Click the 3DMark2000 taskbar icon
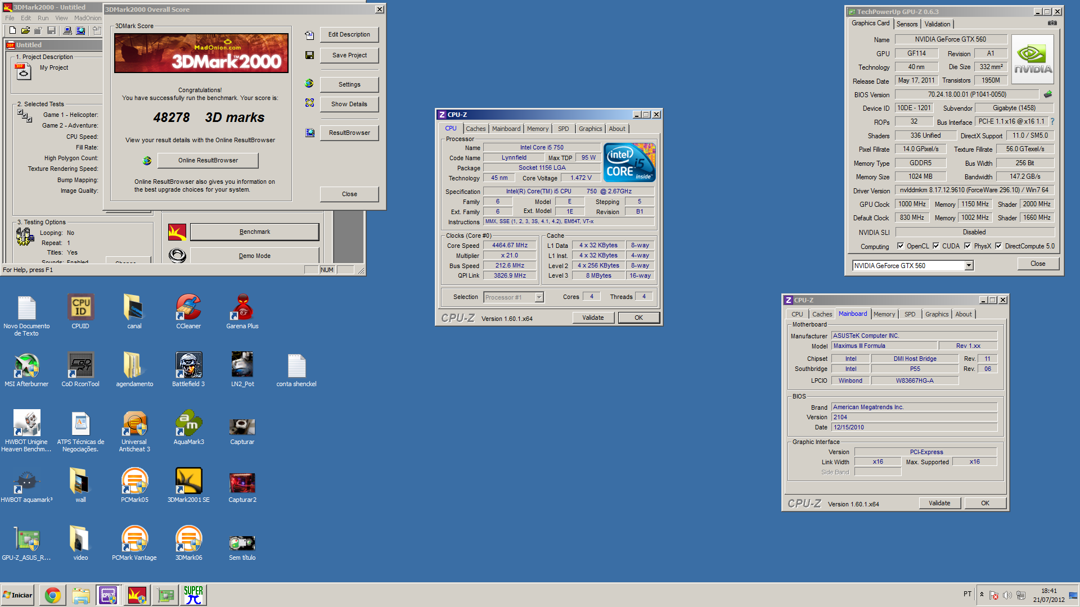1080x607 pixels. click(x=137, y=595)
